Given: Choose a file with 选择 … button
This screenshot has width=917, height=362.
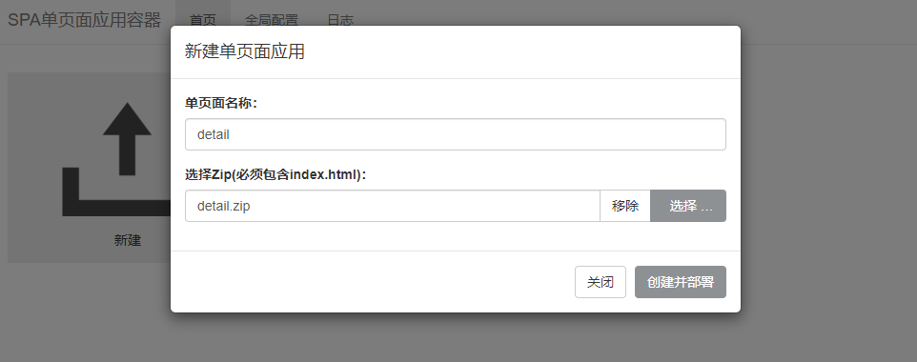Looking at the screenshot, I should [688, 206].
